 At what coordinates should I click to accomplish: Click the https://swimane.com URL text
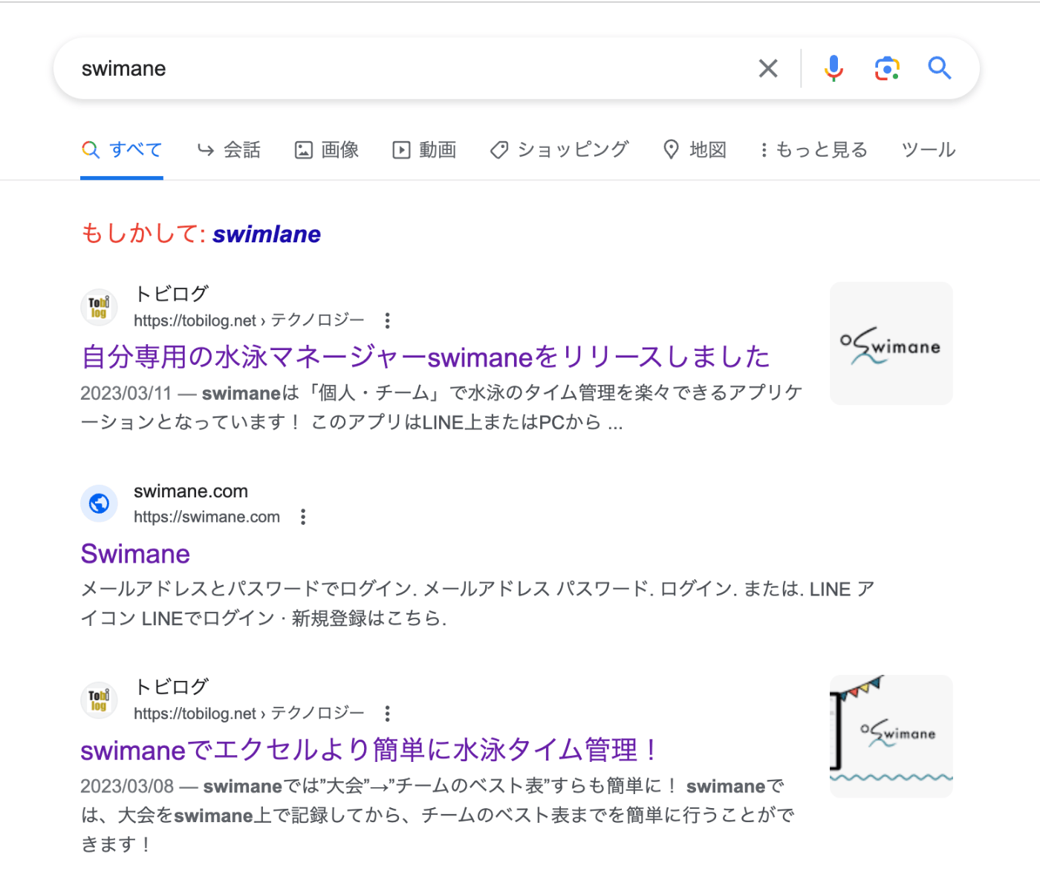tap(207, 517)
